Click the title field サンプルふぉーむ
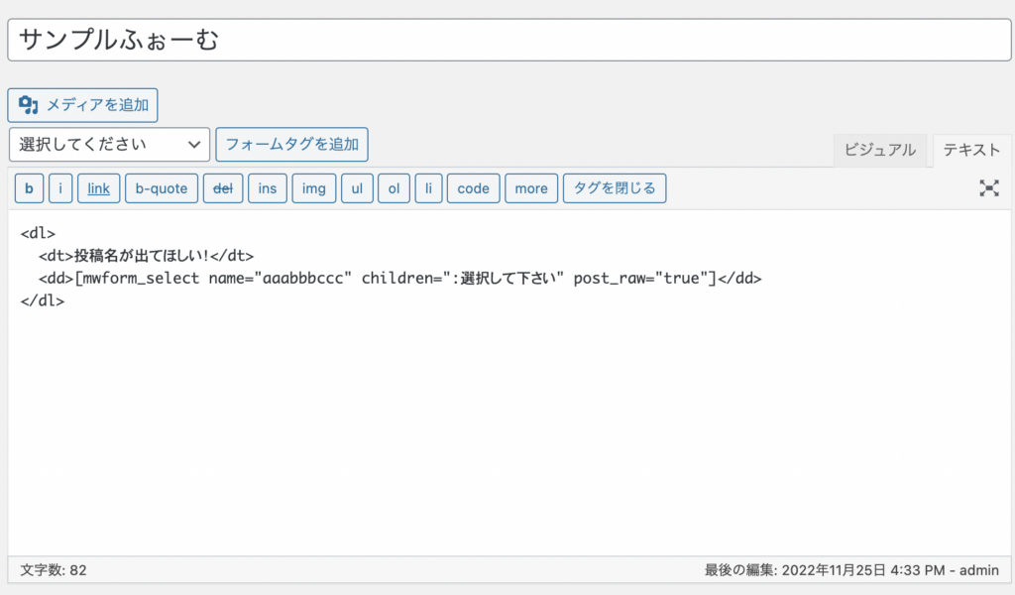 pos(507,40)
